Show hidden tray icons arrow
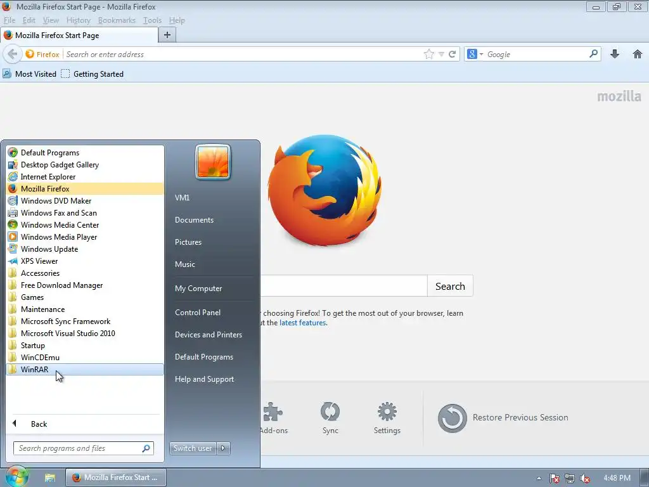Screen dimensions: 649x487 click(x=539, y=478)
